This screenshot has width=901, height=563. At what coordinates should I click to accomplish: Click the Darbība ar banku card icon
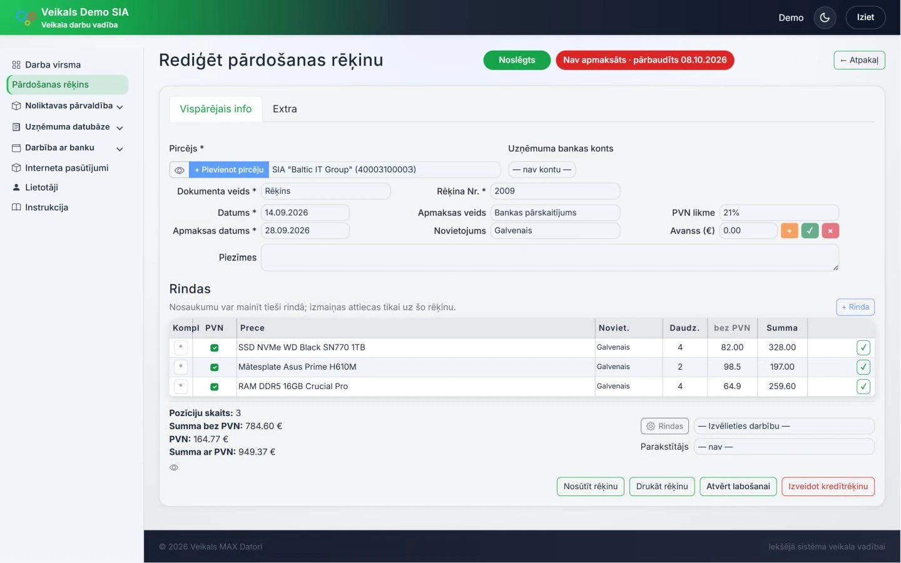16,148
